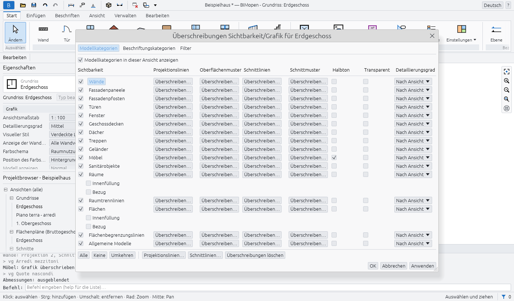Click the Umkehren selection button
Screen dimensions: 514x301
[122, 255]
